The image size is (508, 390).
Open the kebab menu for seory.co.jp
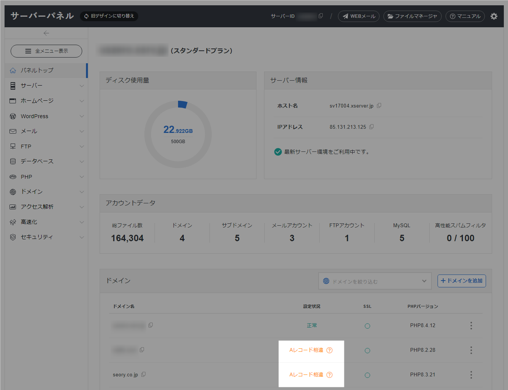[x=471, y=374]
